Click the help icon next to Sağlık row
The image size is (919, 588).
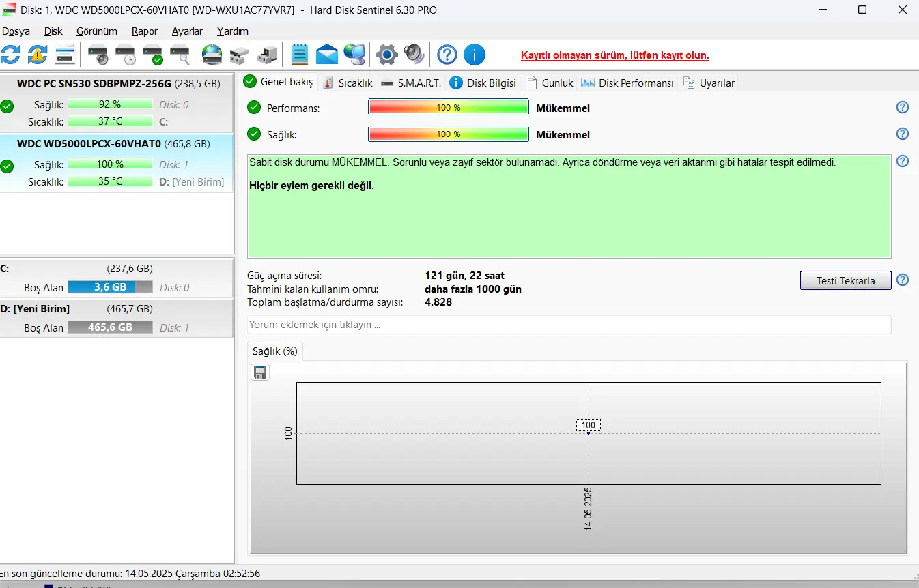point(903,134)
